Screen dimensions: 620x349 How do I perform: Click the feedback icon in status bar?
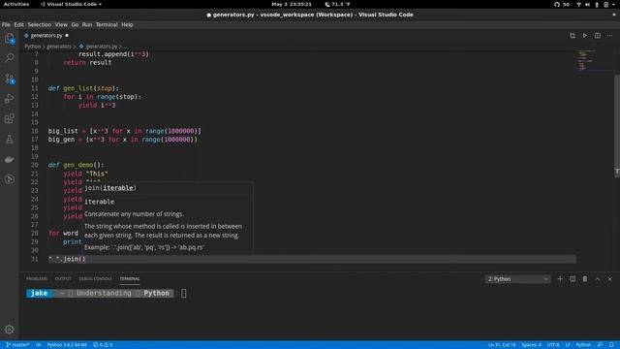[x=600, y=345]
